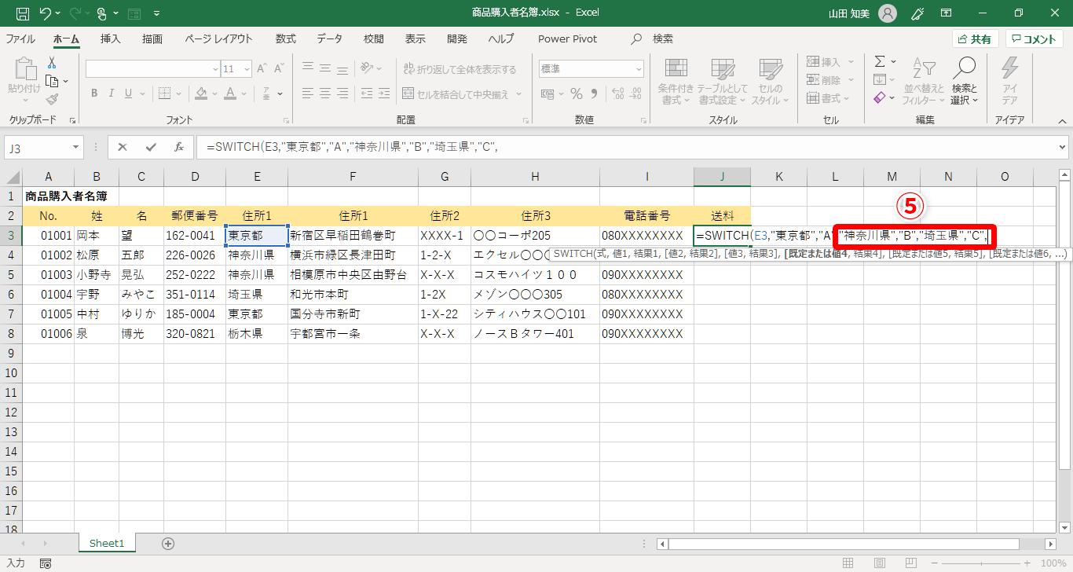Click the AutoSum sigma icon

pyautogui.click(x=880, y=61)
